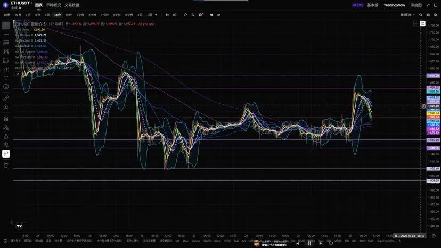
Task: Select the 4小时 timeframe
Action: (x=104, y=15)
